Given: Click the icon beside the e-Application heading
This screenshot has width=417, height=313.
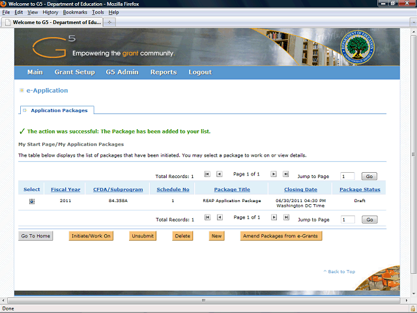Looking at the screenshot, I should 22,91.
